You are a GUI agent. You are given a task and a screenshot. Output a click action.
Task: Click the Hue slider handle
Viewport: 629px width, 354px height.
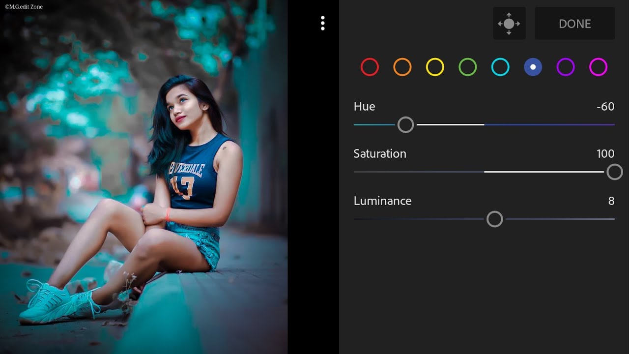pos(405,125)
